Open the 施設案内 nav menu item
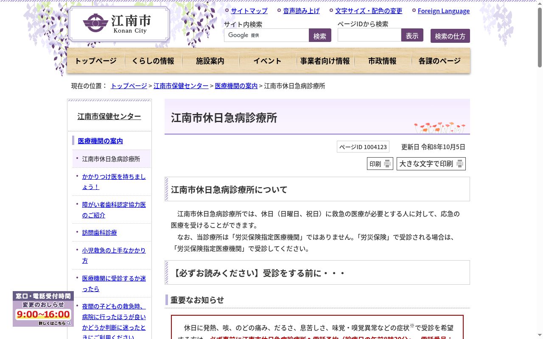This screenshot has height=339, width=543. point(210,61)
